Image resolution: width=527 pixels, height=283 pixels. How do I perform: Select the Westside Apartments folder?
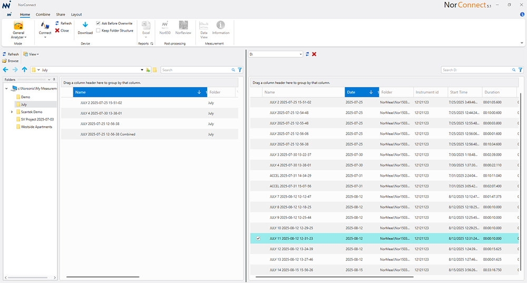(x=36, y=127)
